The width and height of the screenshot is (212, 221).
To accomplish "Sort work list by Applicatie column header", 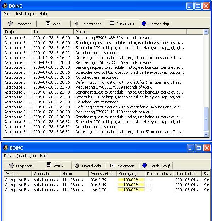I will [x=46, y=174].
